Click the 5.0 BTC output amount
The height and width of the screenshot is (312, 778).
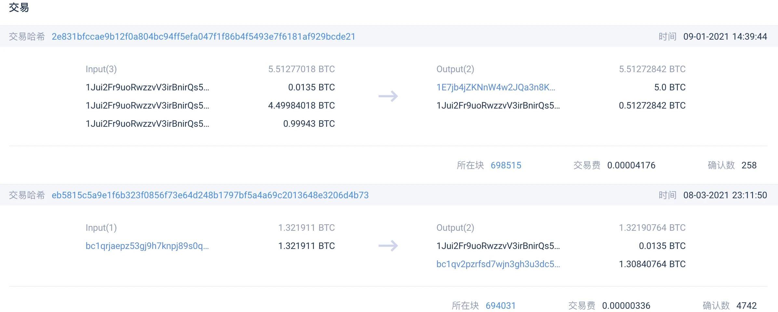point(670,87)
